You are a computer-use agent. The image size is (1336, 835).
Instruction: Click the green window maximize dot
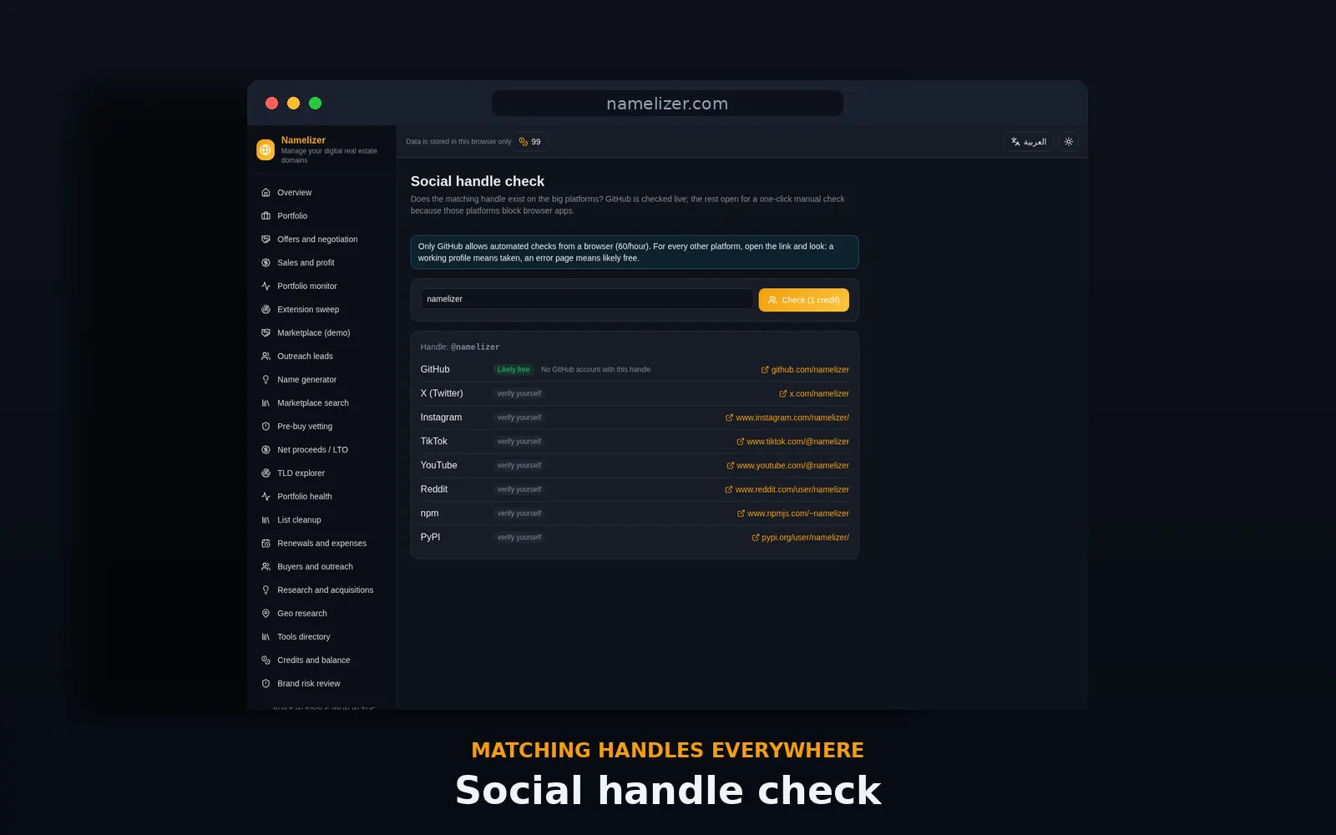(315, 104)
